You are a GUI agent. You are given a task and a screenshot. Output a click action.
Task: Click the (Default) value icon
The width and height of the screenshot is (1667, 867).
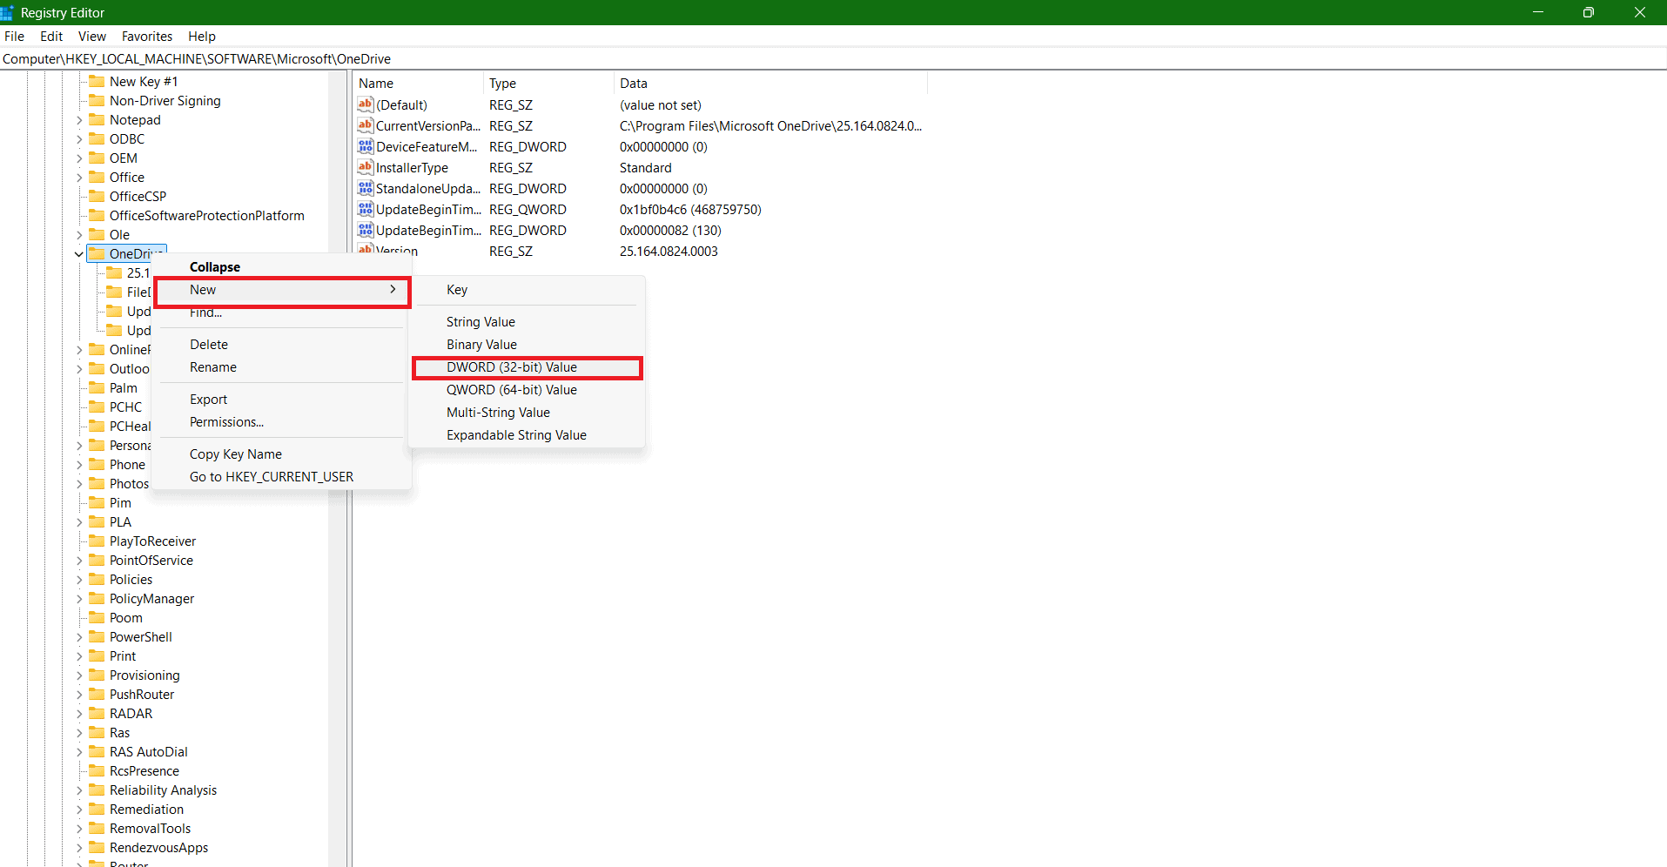pos(366,105)
